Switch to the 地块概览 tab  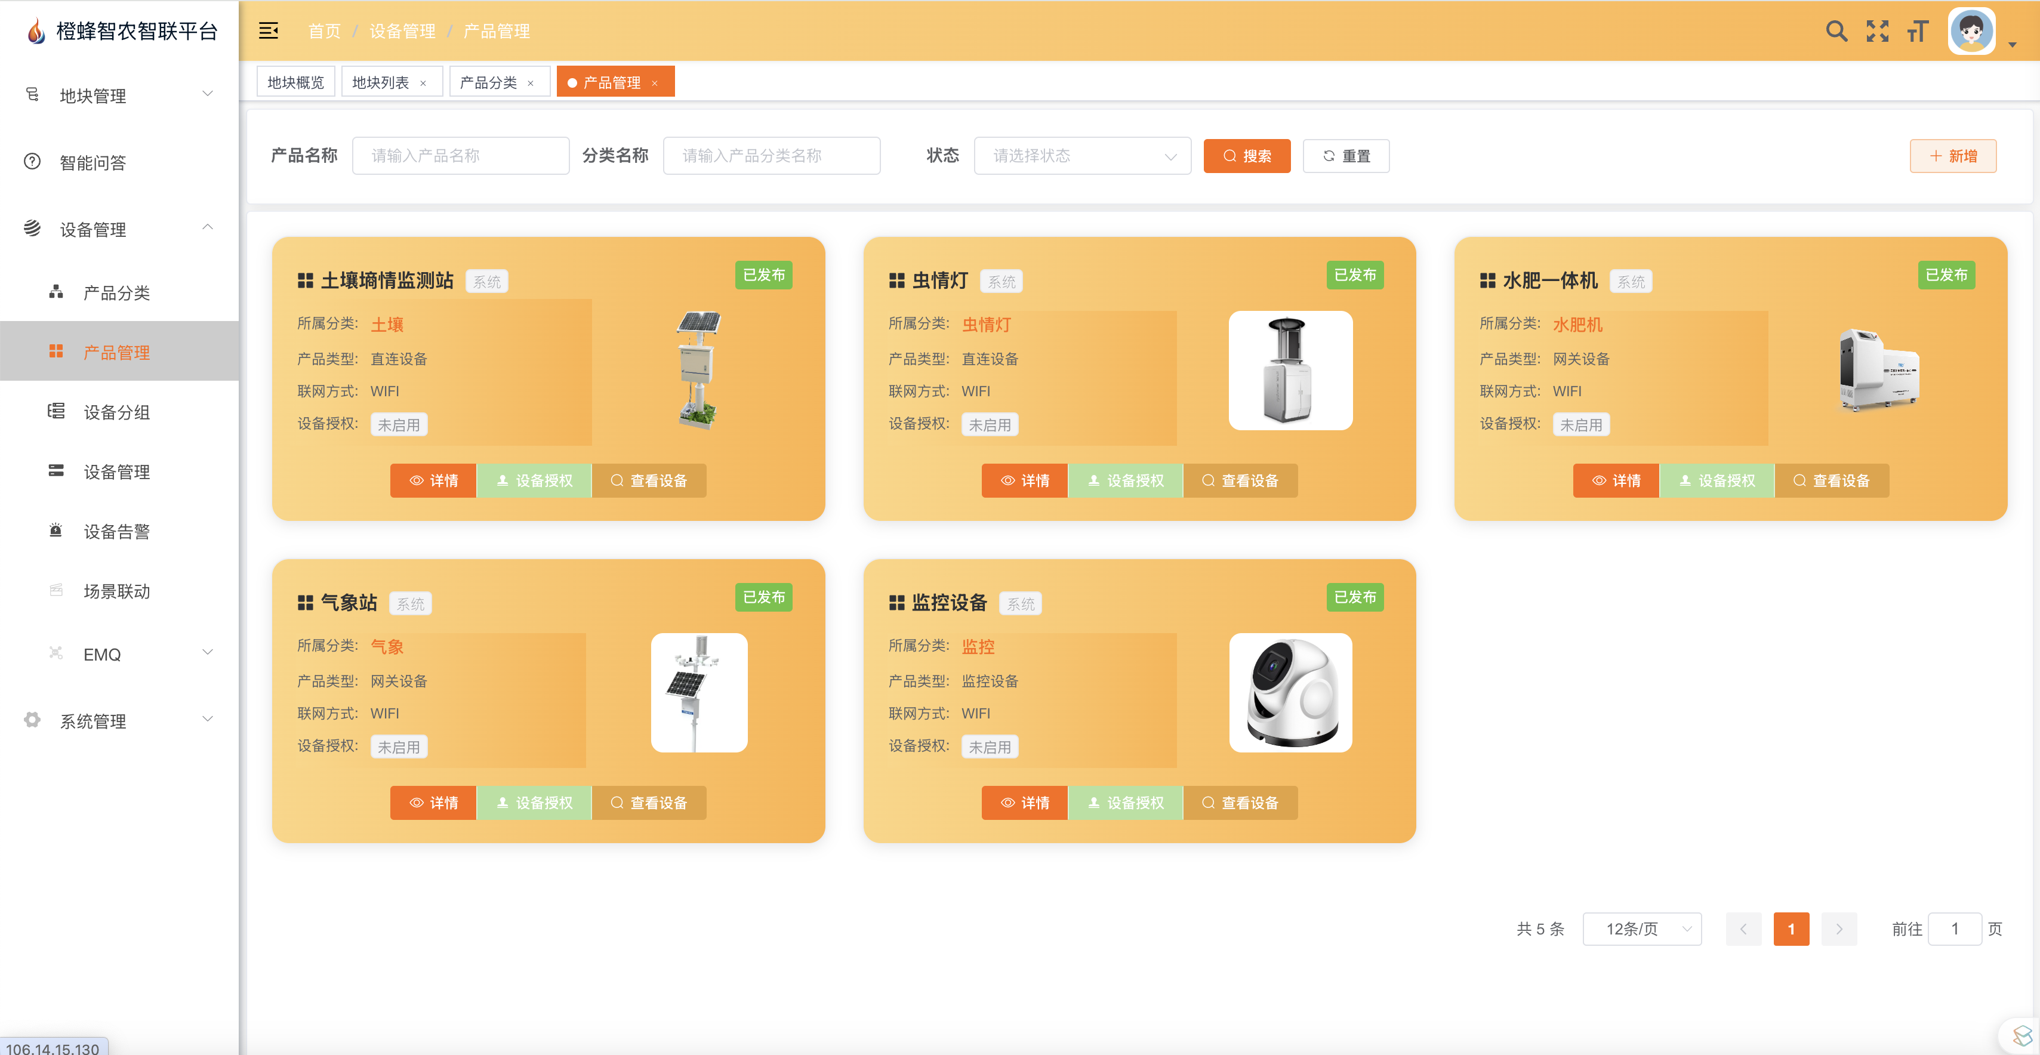click(x=295, y=82)
